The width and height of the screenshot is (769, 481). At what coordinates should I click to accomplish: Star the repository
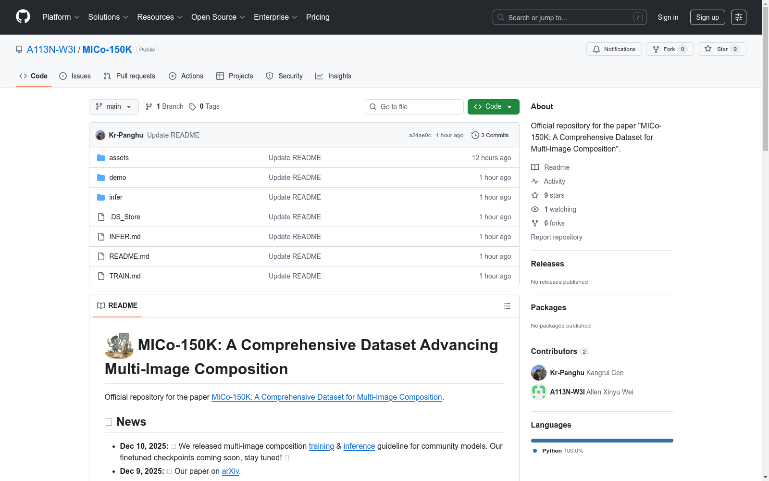pyautogui.click(x=722, y=49)
